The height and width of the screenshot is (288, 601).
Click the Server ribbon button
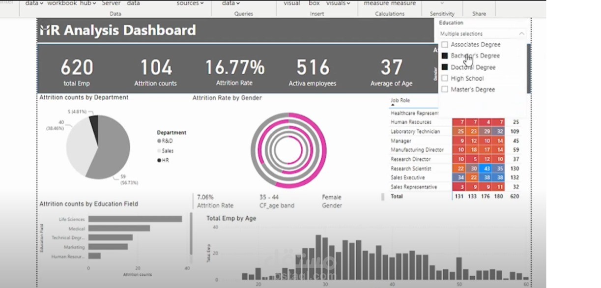(111, 3)
